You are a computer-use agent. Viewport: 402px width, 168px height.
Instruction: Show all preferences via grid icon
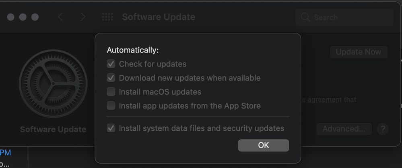click(x=107, y=17)
